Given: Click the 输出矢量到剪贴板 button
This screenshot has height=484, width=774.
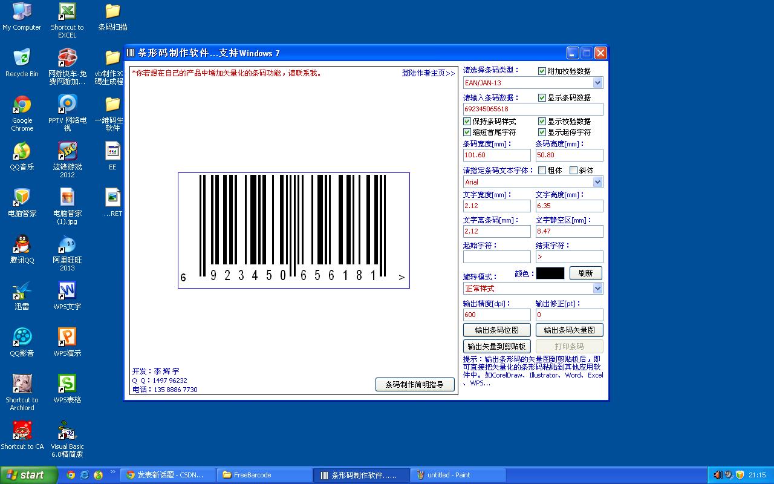Looking at the screenshot, I should pos(497,347).
